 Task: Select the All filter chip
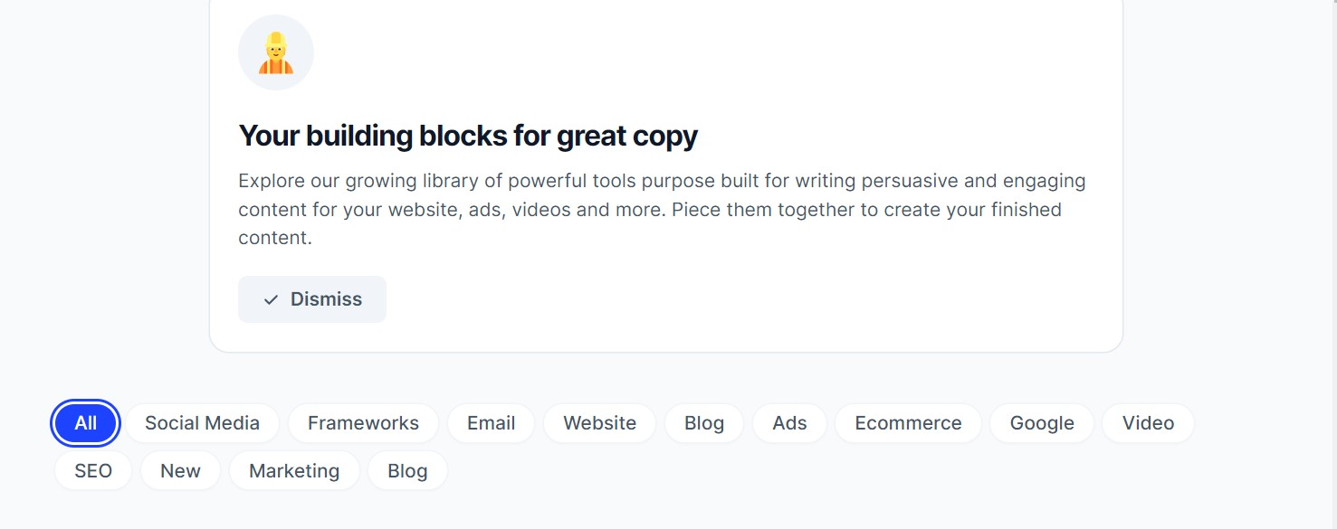86,423
